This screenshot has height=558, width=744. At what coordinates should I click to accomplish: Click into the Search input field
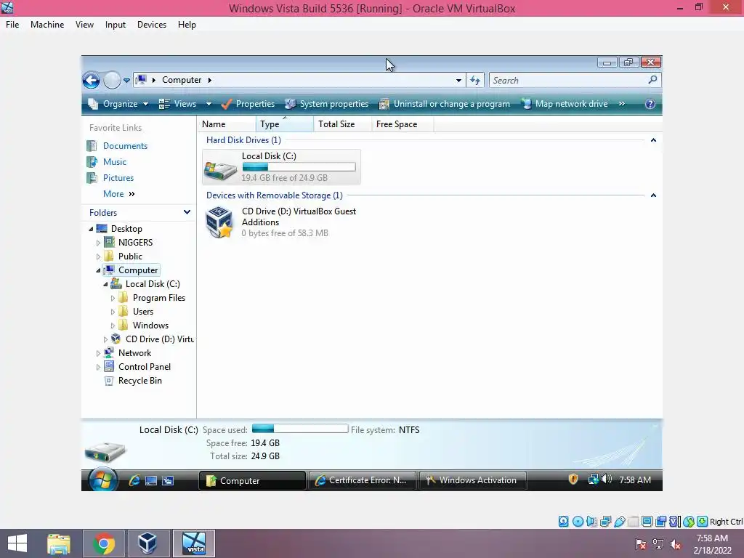(x=570, y=80)
